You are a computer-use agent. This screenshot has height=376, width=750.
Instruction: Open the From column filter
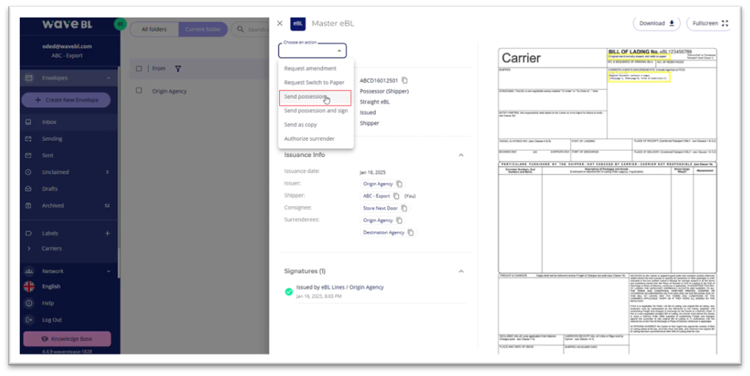pyautogui.click(x=178, y=69)
